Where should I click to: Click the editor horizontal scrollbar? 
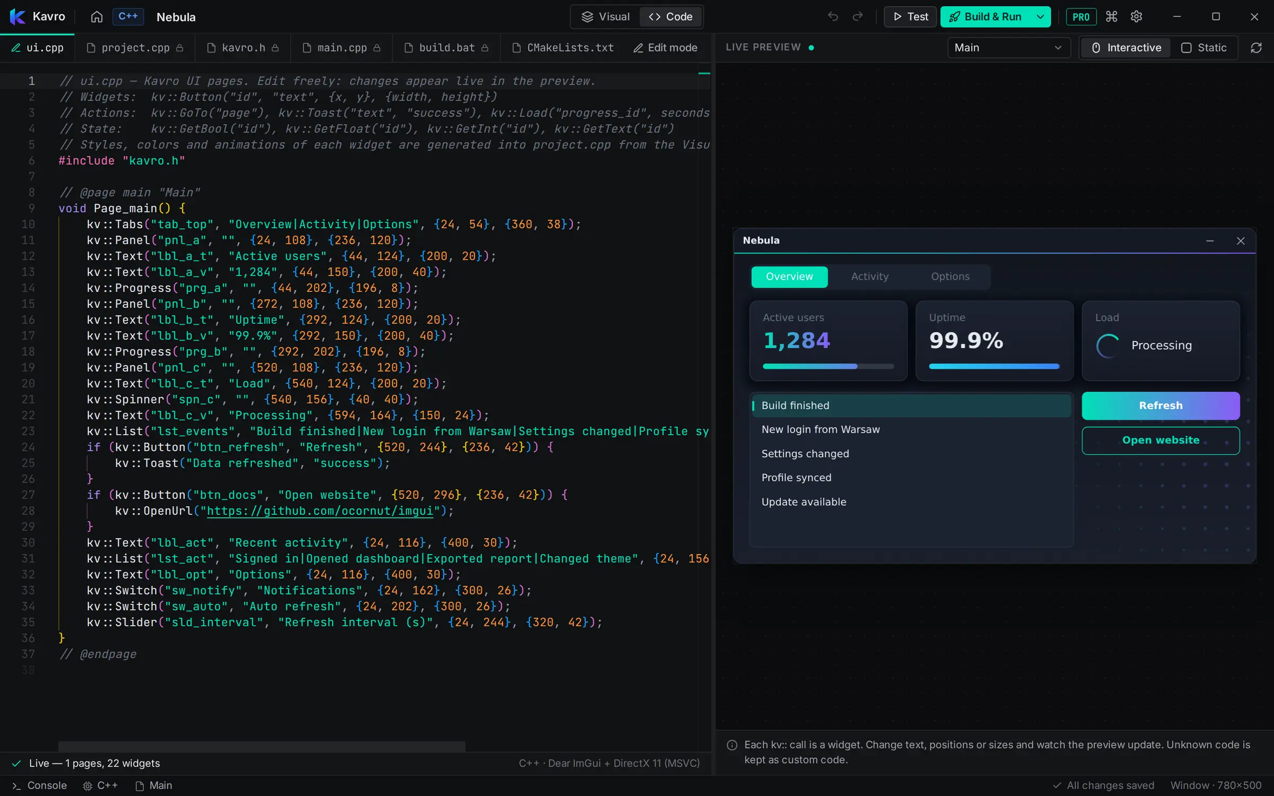point(262,746)
